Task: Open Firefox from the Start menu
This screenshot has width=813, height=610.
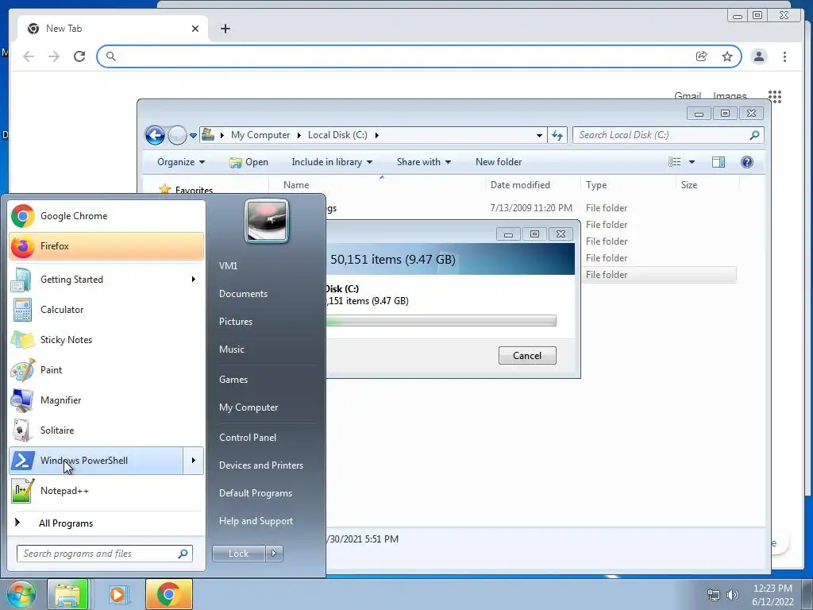Action: [106, 246]
